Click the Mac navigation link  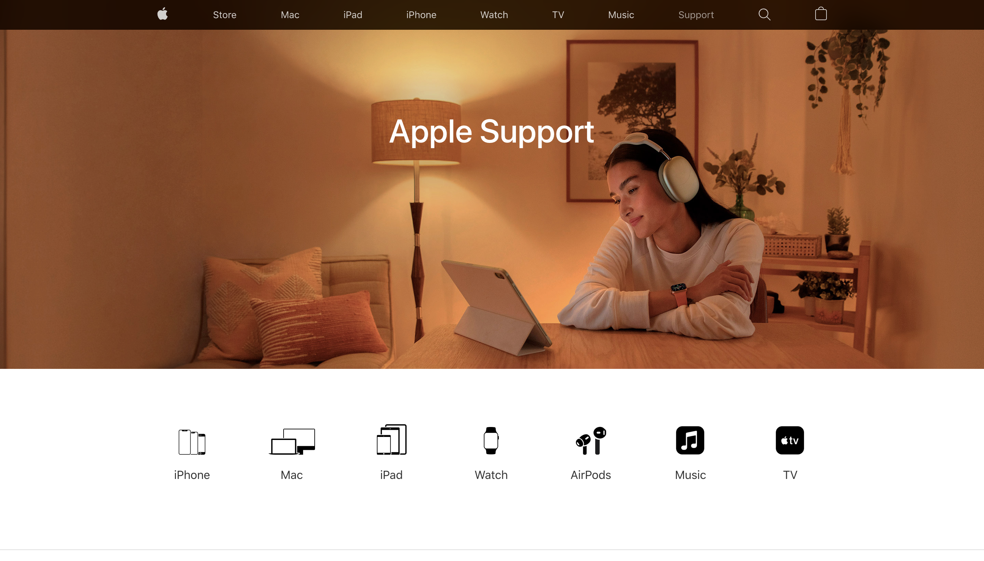[290, 14]
